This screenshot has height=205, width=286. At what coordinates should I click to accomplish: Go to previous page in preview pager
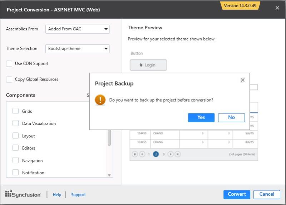(142, 154)
